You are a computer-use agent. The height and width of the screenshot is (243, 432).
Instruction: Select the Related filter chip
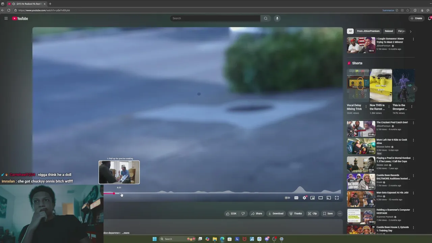click(389, 31)
